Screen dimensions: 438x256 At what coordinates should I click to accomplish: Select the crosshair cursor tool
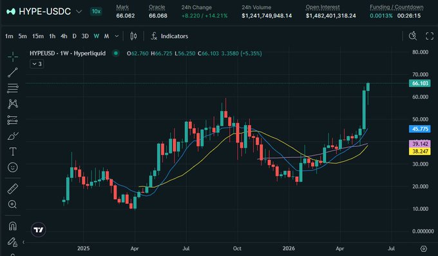coord(13,57)
